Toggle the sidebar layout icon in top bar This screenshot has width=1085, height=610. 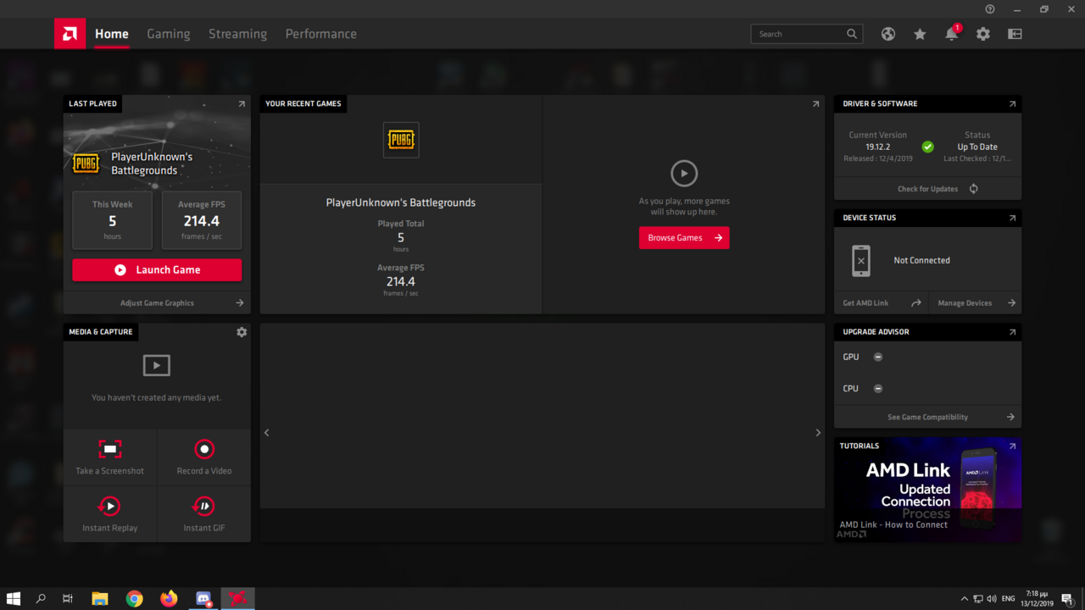tap(1015, 34)
